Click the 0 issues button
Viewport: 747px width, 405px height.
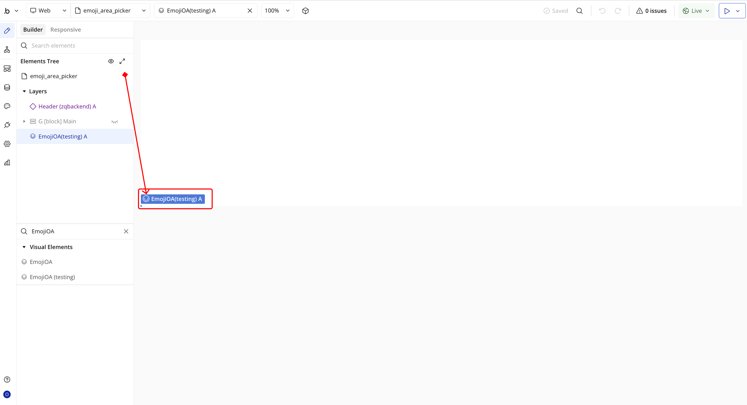[x=651, y=11]
